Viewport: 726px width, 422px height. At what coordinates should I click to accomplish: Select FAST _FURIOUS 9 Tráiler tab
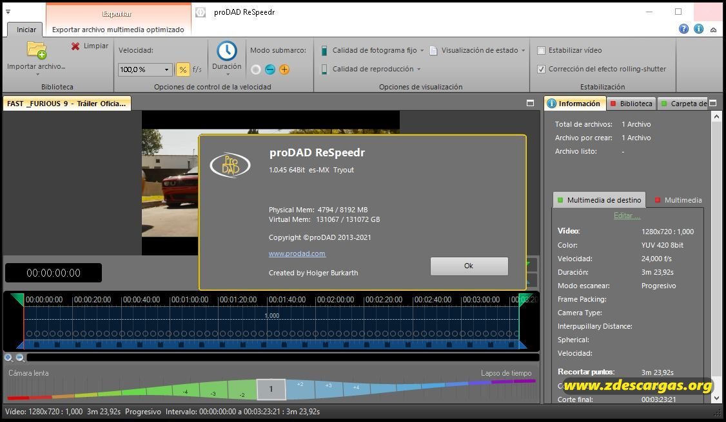(66, 104)
